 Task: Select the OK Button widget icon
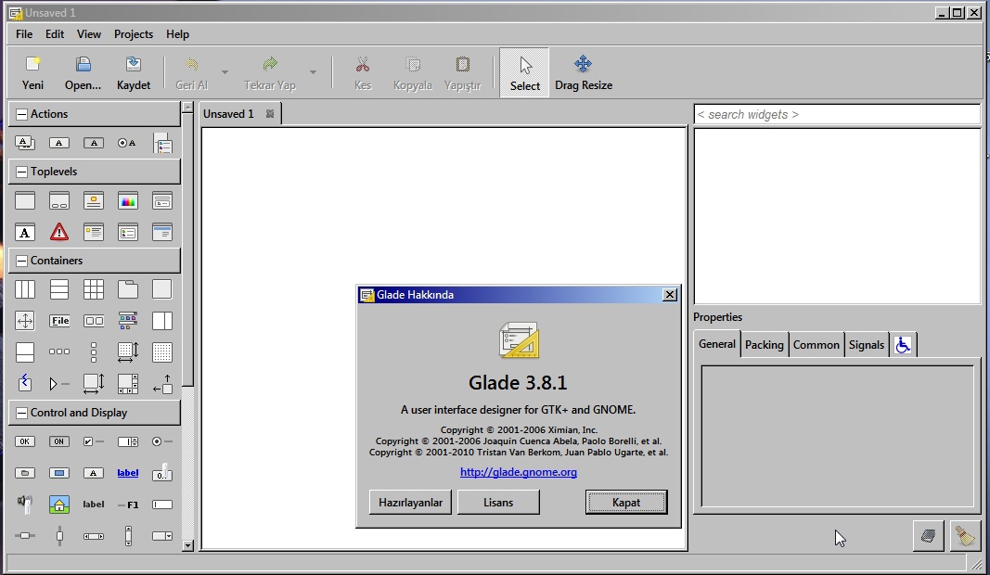click(x=25, y=441)
